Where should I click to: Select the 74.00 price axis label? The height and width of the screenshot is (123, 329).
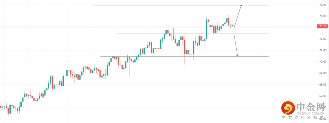(323, 16)
